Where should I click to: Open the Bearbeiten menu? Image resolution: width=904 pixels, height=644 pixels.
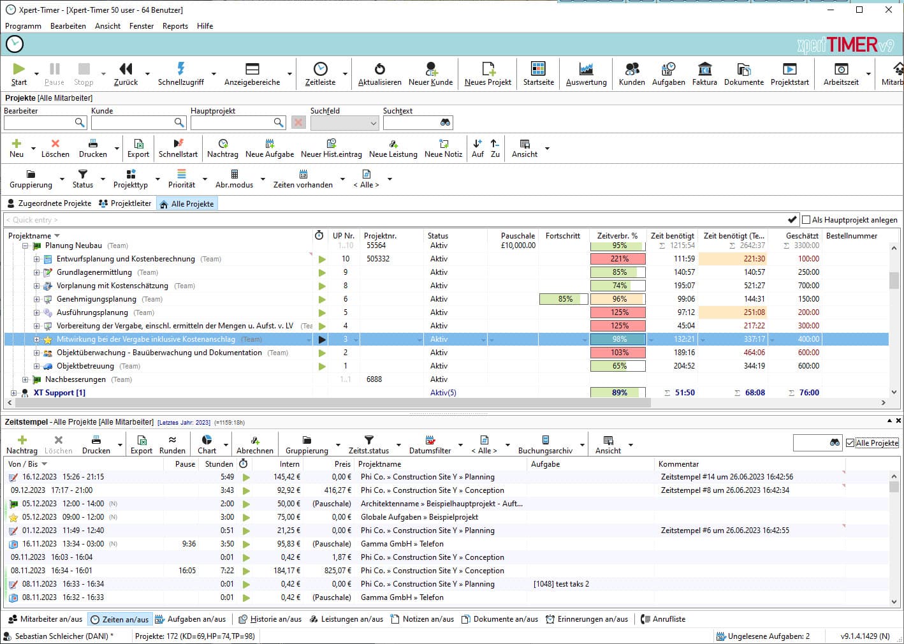coord(68,26)
